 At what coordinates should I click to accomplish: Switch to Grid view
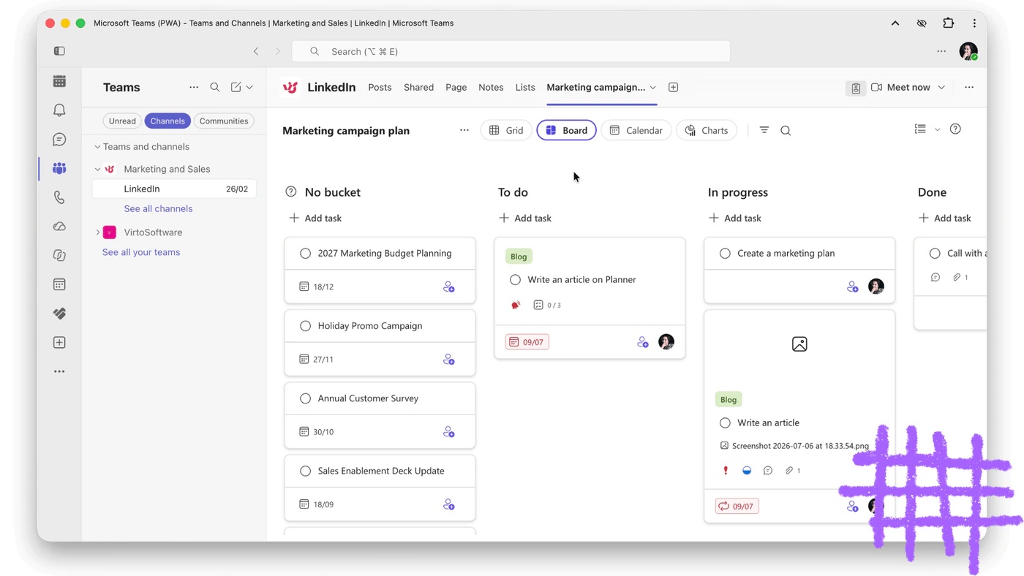click(x=506, y=130)
